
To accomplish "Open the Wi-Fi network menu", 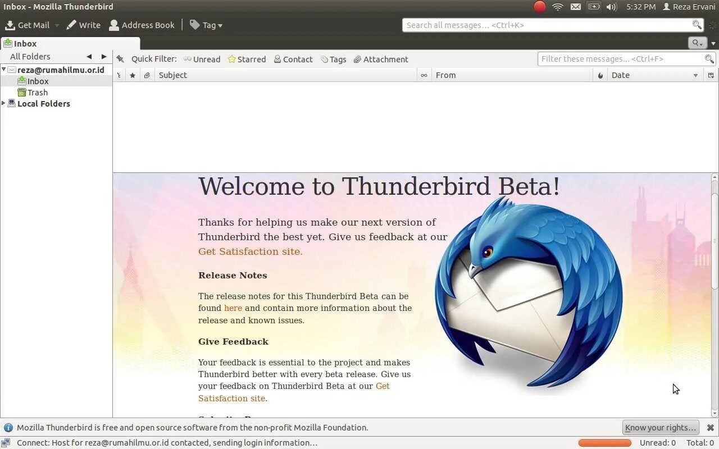I will tap(558, 7).
